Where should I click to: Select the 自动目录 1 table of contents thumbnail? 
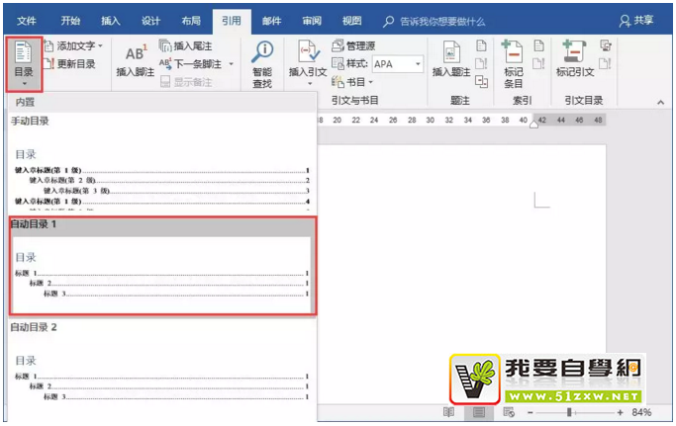coord(161,275)
